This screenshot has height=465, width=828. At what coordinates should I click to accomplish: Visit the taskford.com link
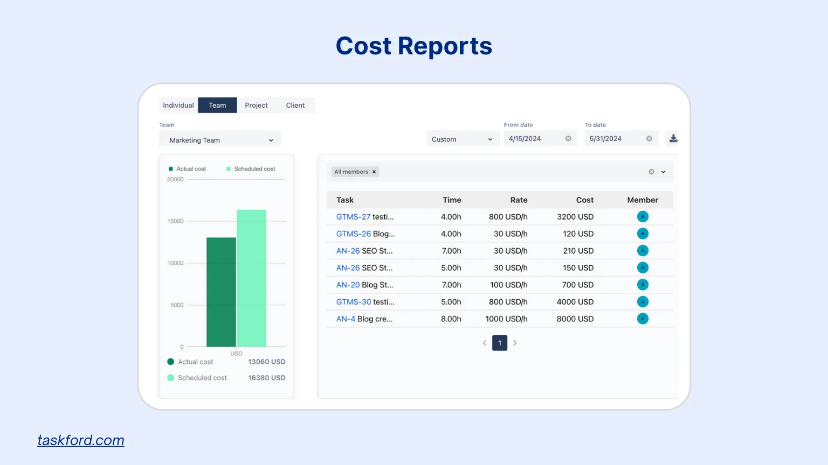point(80,440)
